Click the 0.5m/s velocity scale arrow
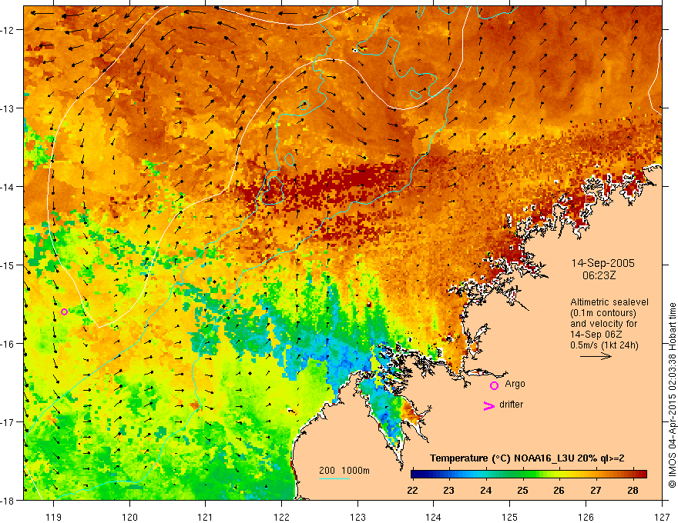 coord(596,356)
